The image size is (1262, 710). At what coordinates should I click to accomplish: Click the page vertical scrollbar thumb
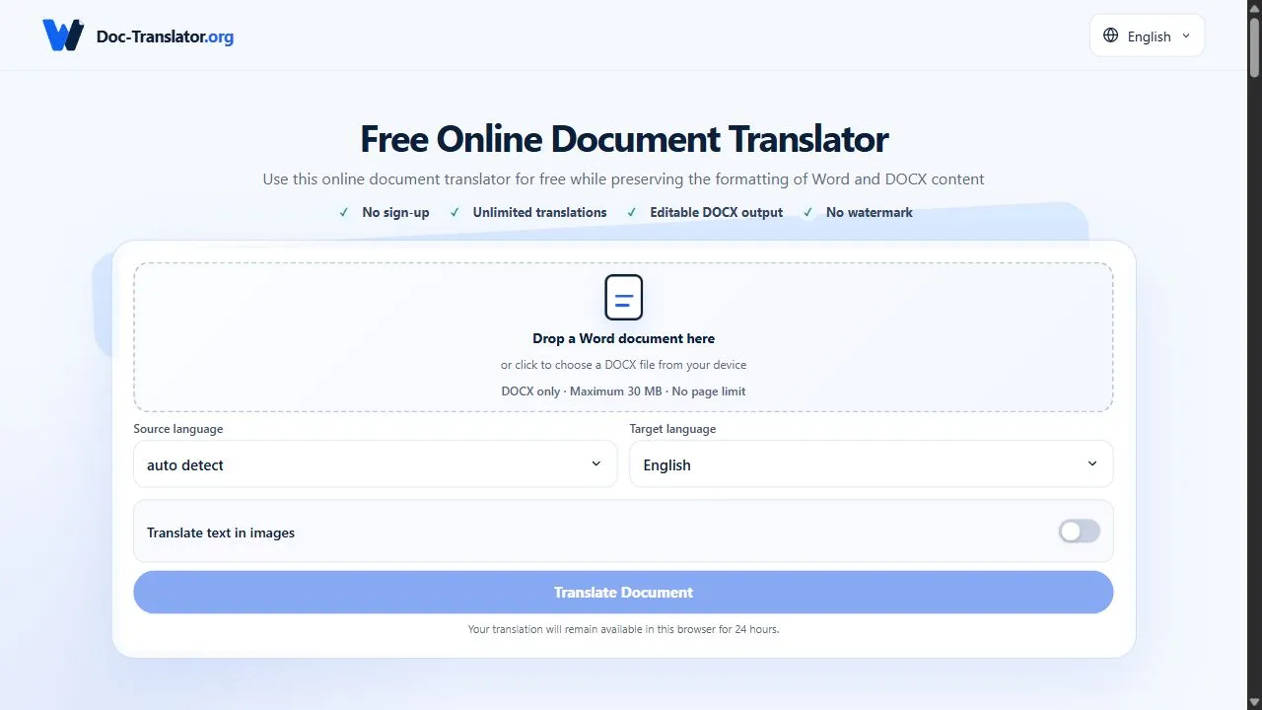(x=1254, y=46)
